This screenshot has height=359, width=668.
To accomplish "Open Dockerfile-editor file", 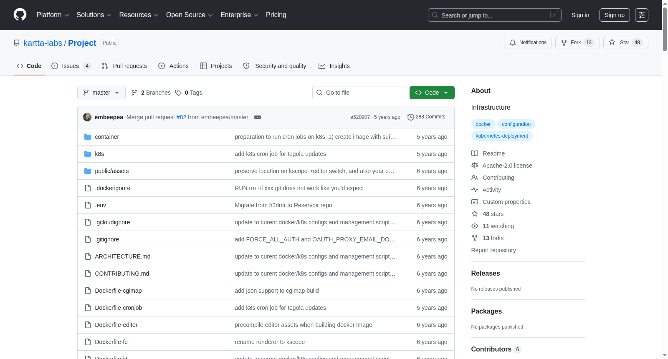I will point(116,325).
